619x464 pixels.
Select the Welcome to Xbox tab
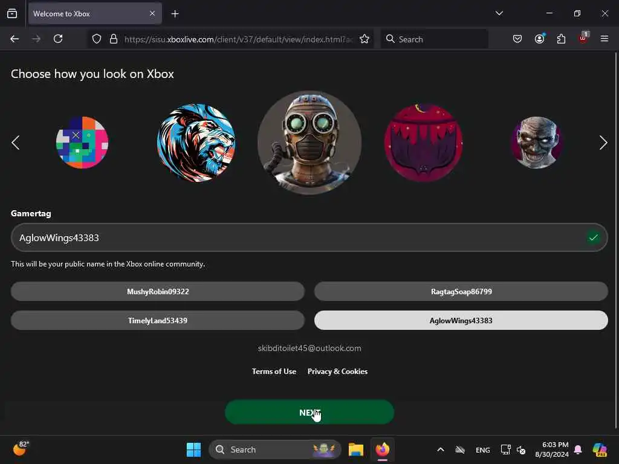point(95,14)
